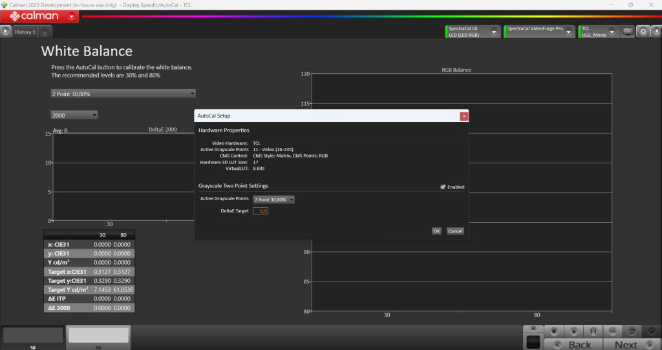Click the VirtualLUT 8 Bits value
The height and width of the screenshot is (350, 662).
coord(259,169)
